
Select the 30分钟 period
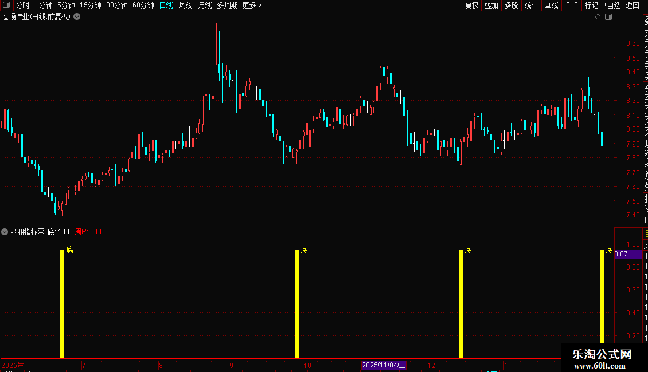tap(117, 5)
